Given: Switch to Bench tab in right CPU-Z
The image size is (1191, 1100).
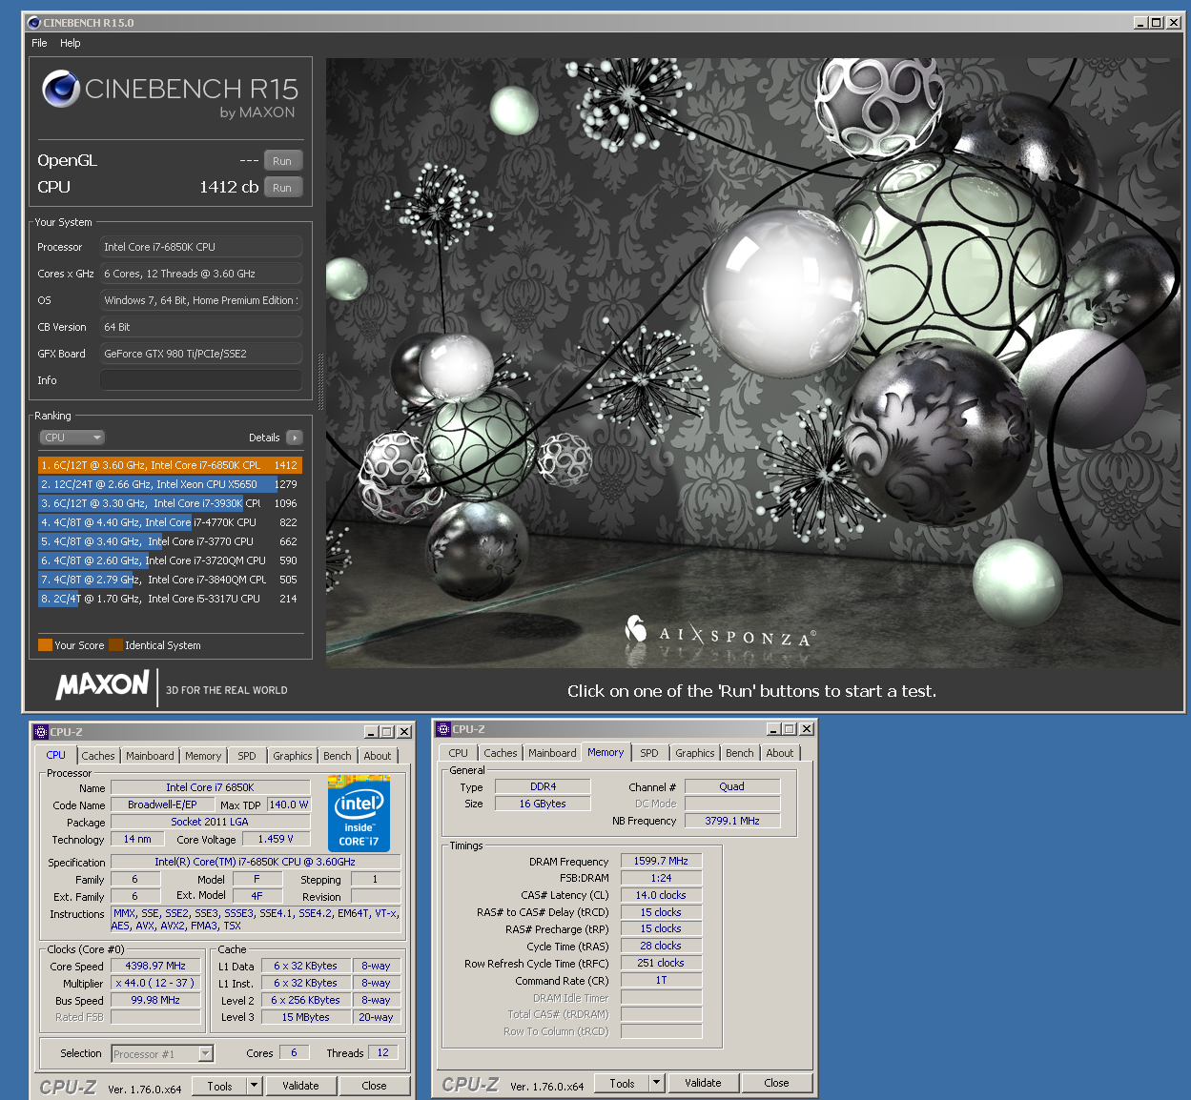Looking at the screenshot, I should coord(740,753).
